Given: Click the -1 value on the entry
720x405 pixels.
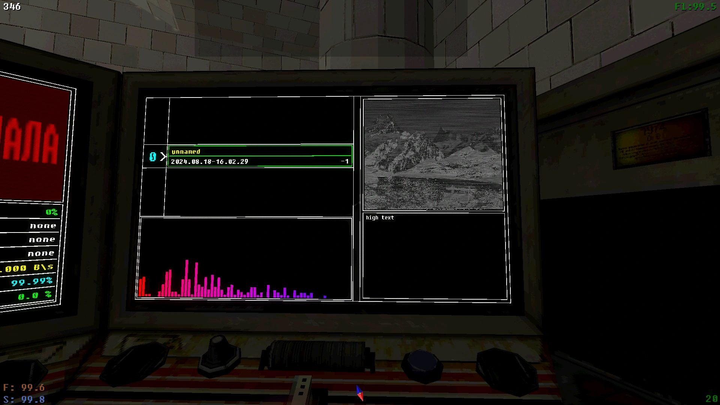Looking at the screenshot, I should tap(345, 162).
